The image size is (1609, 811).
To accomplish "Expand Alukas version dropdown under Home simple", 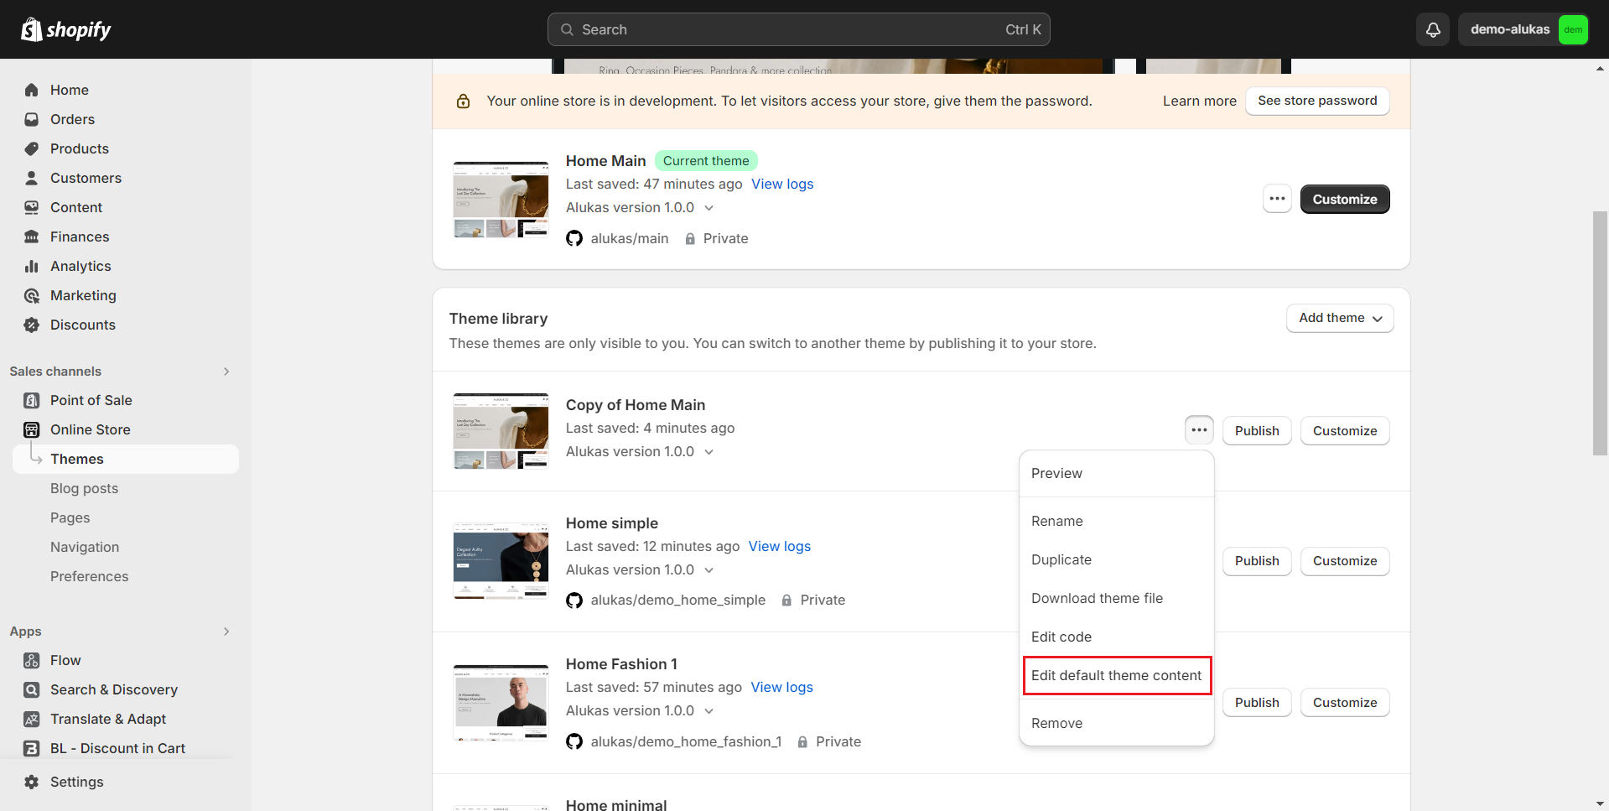I will [x=708, y=570].
